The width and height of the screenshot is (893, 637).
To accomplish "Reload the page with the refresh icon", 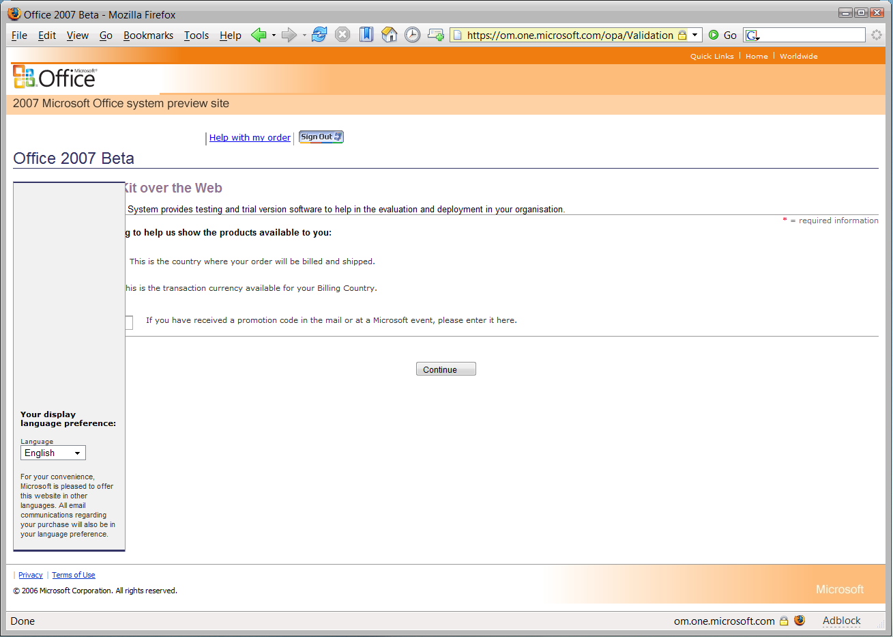I will point(319,35).
